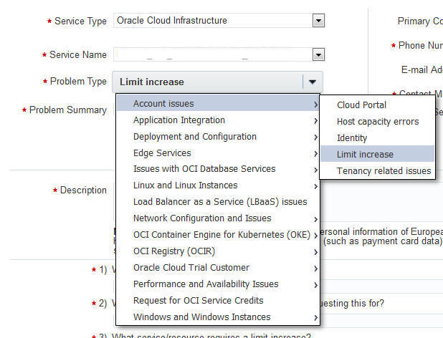Choose Load Balancer as a Service (LBaaS) issues
This screenshot has width=443, height=338.
click(218, 202)
